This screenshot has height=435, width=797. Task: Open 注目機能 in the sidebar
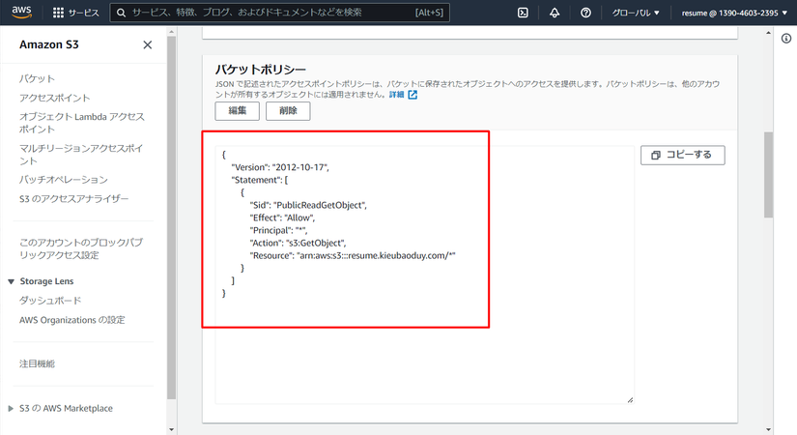pos(37,363)
